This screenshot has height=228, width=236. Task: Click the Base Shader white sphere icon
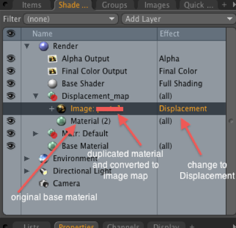tap(52, 84)
